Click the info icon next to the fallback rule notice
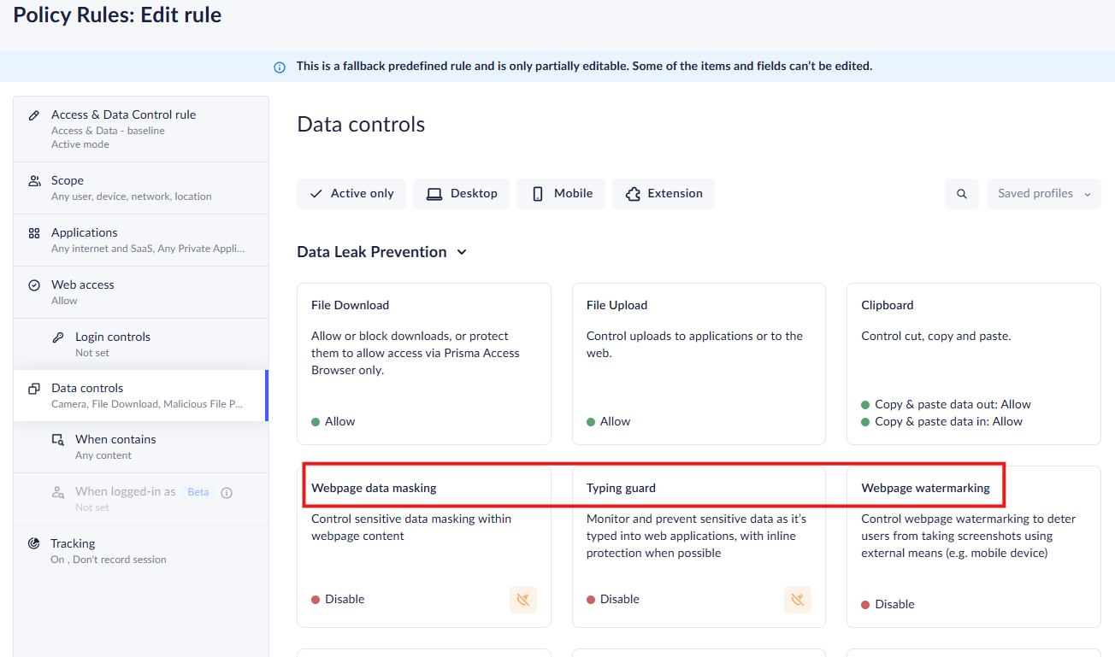 [280, 66]
